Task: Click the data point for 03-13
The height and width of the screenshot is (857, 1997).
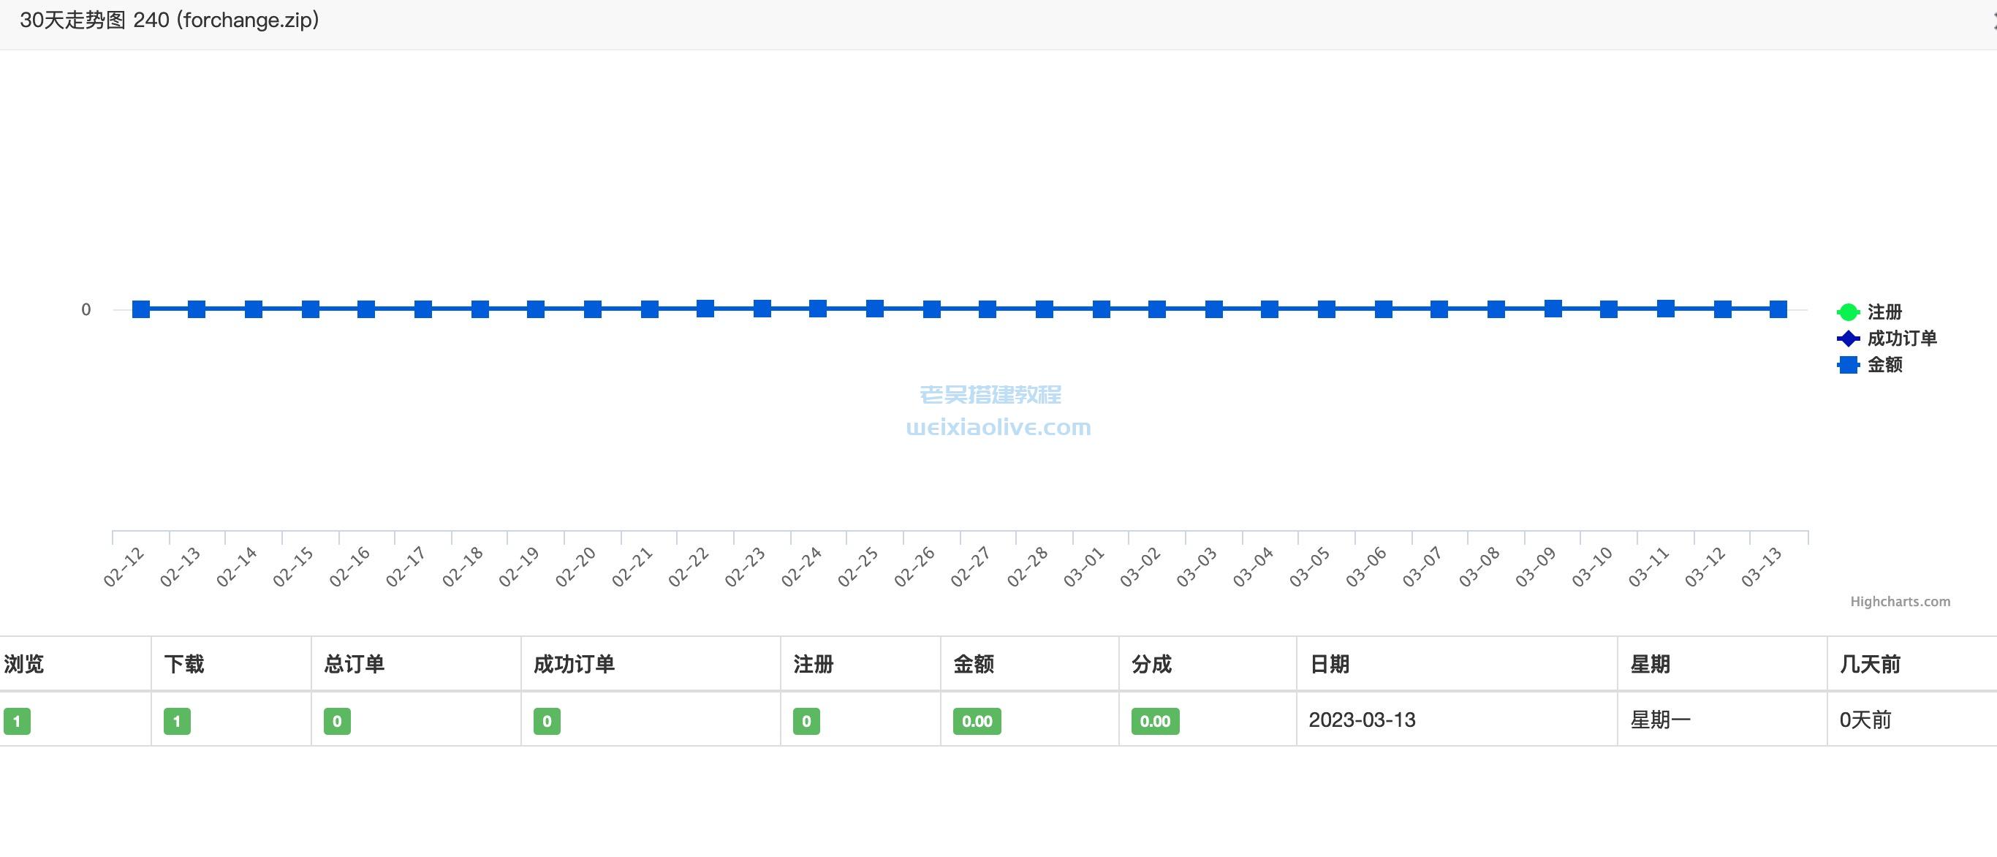Action: coord(1778,309)
